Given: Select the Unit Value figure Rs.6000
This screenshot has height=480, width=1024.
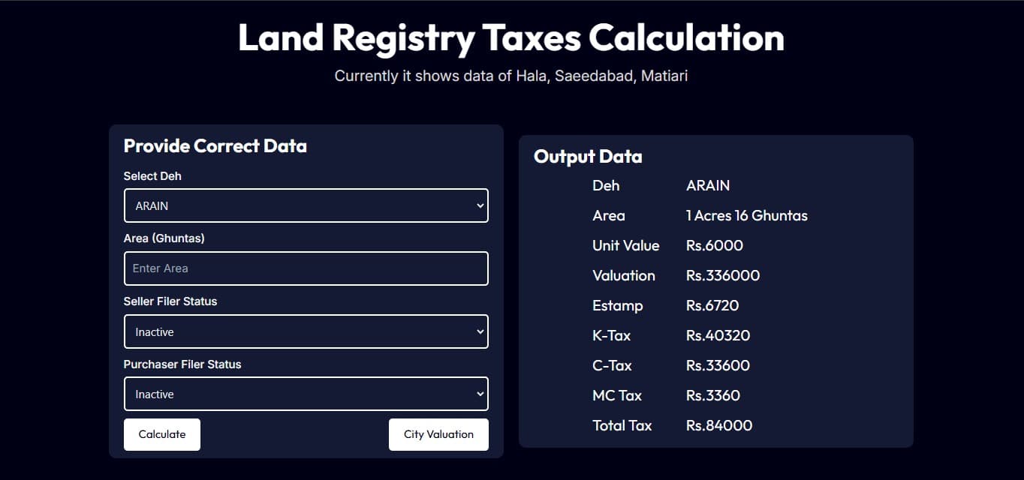Looking at the screenshot, I should (x=715, y=245).
